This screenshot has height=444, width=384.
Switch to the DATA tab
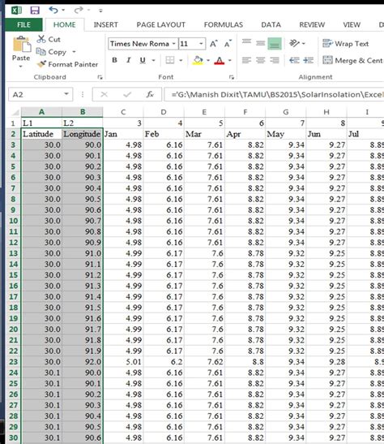point(271,24)
